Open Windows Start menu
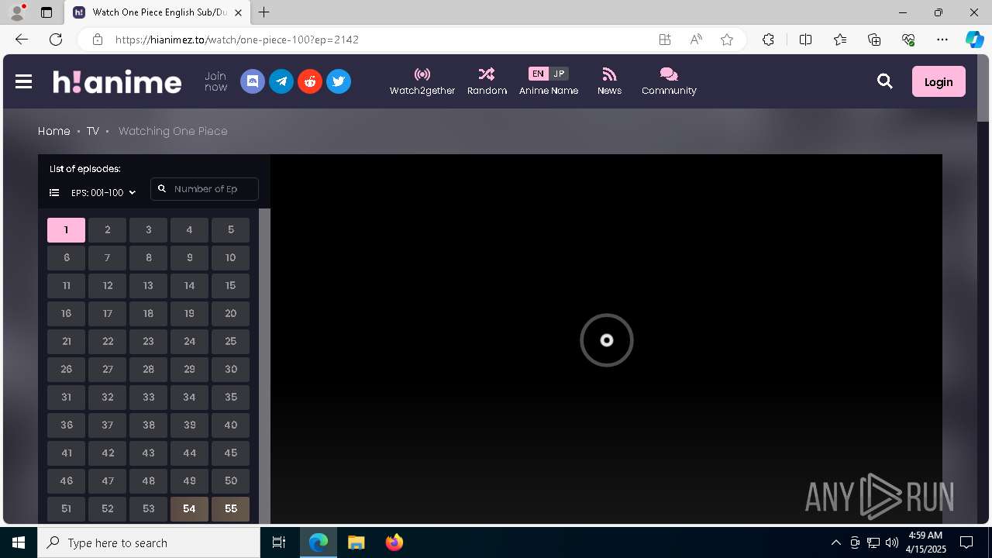Viewport: 992px width, 558px height. (x=19, y=542)
